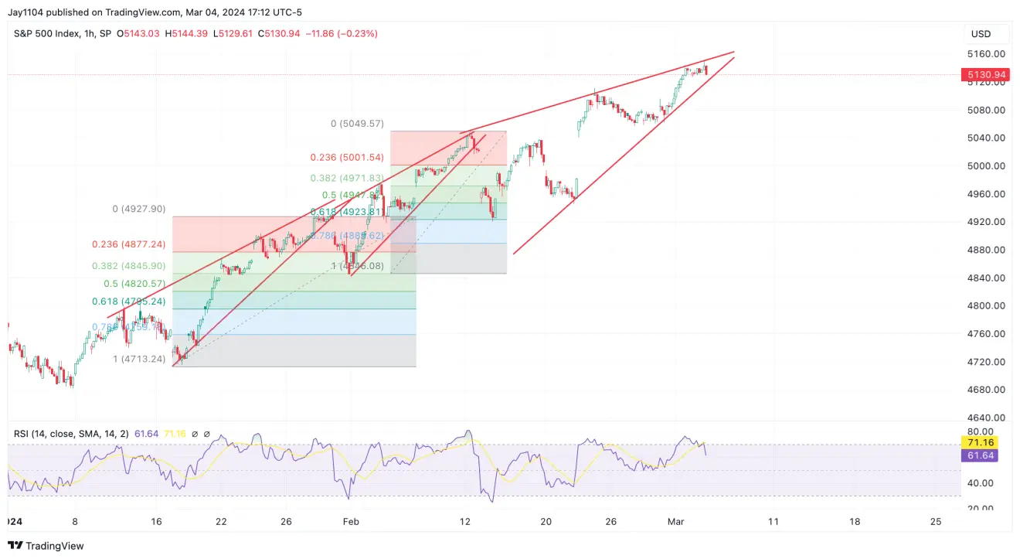
Task: Select Fibonacci label 0 (4927.90)
Action: pos(139,209)
